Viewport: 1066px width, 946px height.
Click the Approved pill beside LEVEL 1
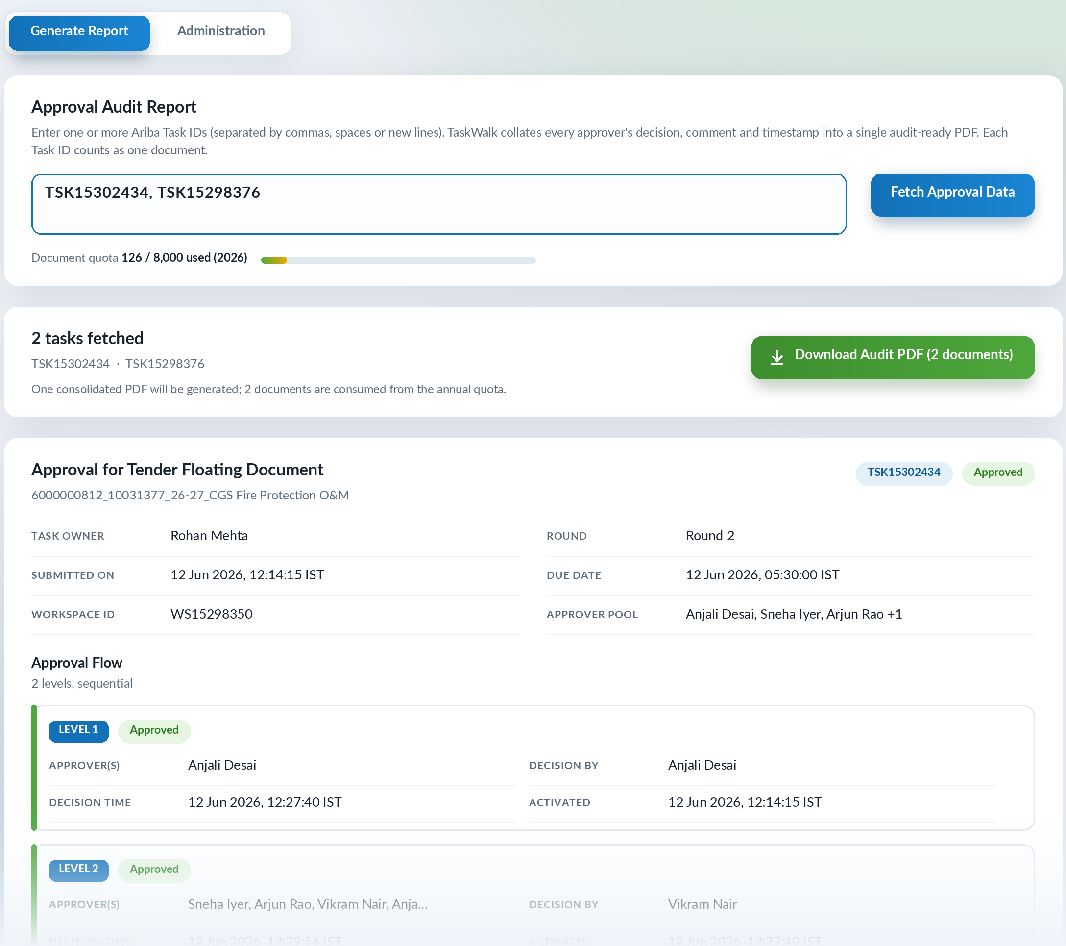[154, 730]
